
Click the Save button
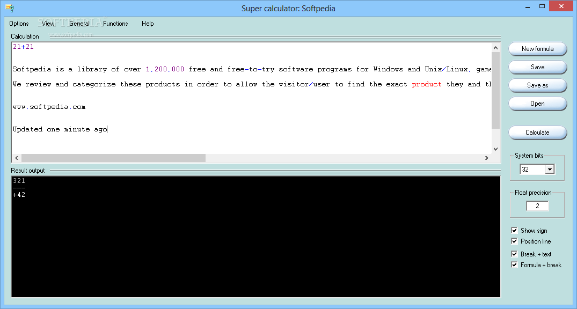click(537, 67)
